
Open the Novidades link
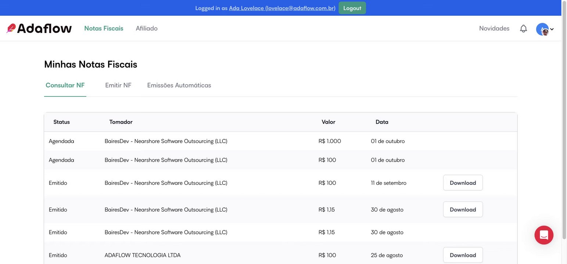pos(494,28)
